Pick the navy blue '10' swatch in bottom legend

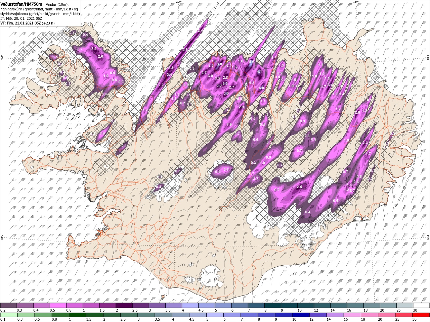click(301, 315)
